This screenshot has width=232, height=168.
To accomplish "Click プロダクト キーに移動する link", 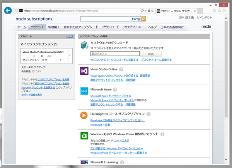I will pos(156,60).
